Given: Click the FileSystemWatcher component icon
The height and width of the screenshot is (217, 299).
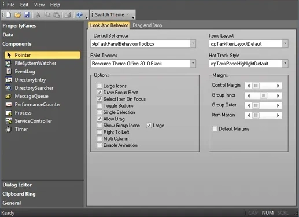Looking at the screenshot, I should (9, 63).
